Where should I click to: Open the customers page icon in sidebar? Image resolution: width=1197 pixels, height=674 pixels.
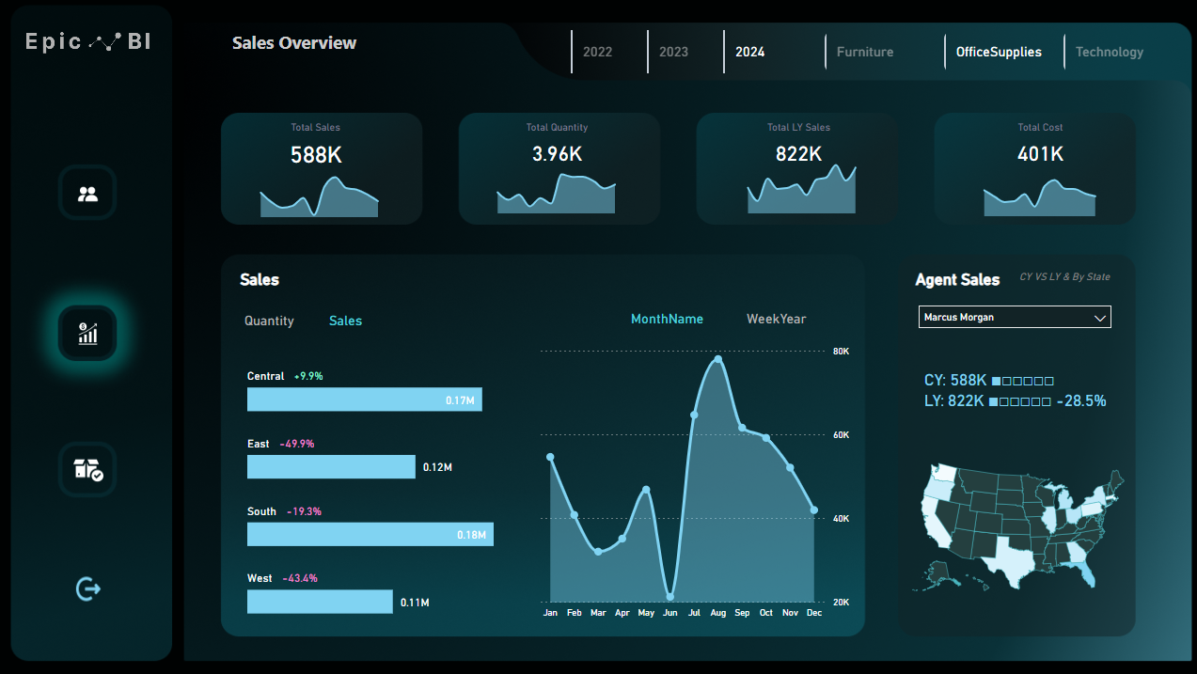[x=87, y=194]
